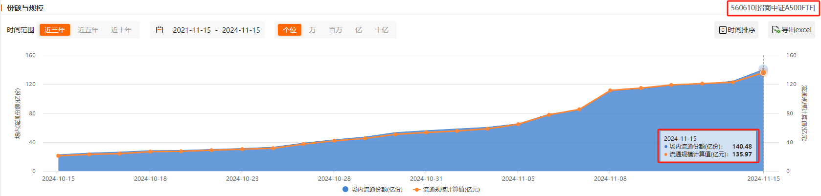Switch unit to 个位
Screen dimensions: 821x196
pyautogui.click(x=290, y=30)
